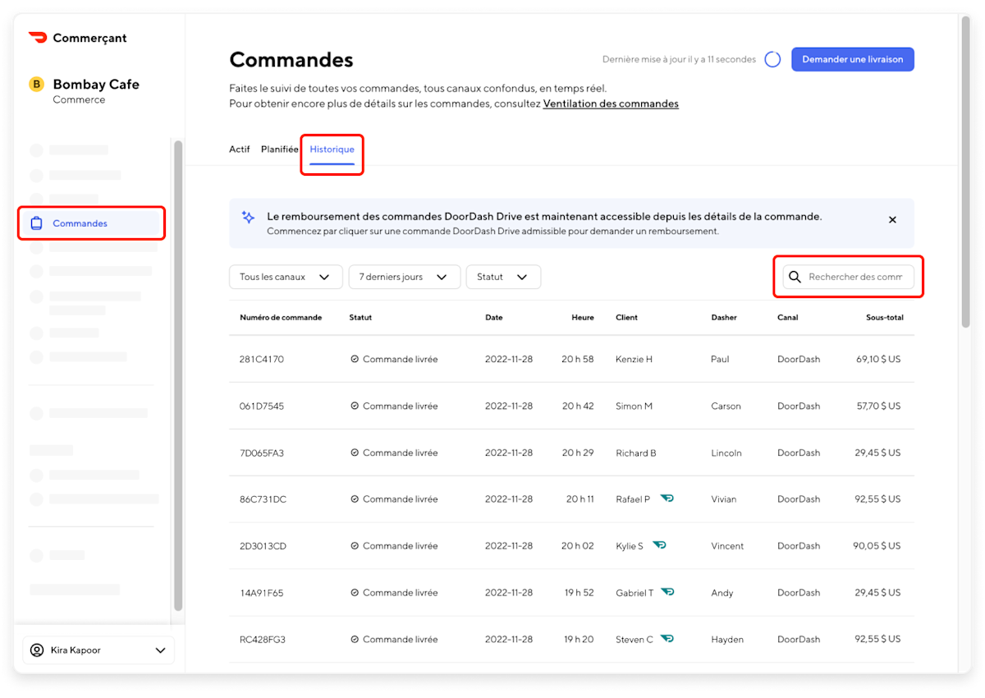
Task: Click the Bombay Cafe store name
Action: point(96,84)
